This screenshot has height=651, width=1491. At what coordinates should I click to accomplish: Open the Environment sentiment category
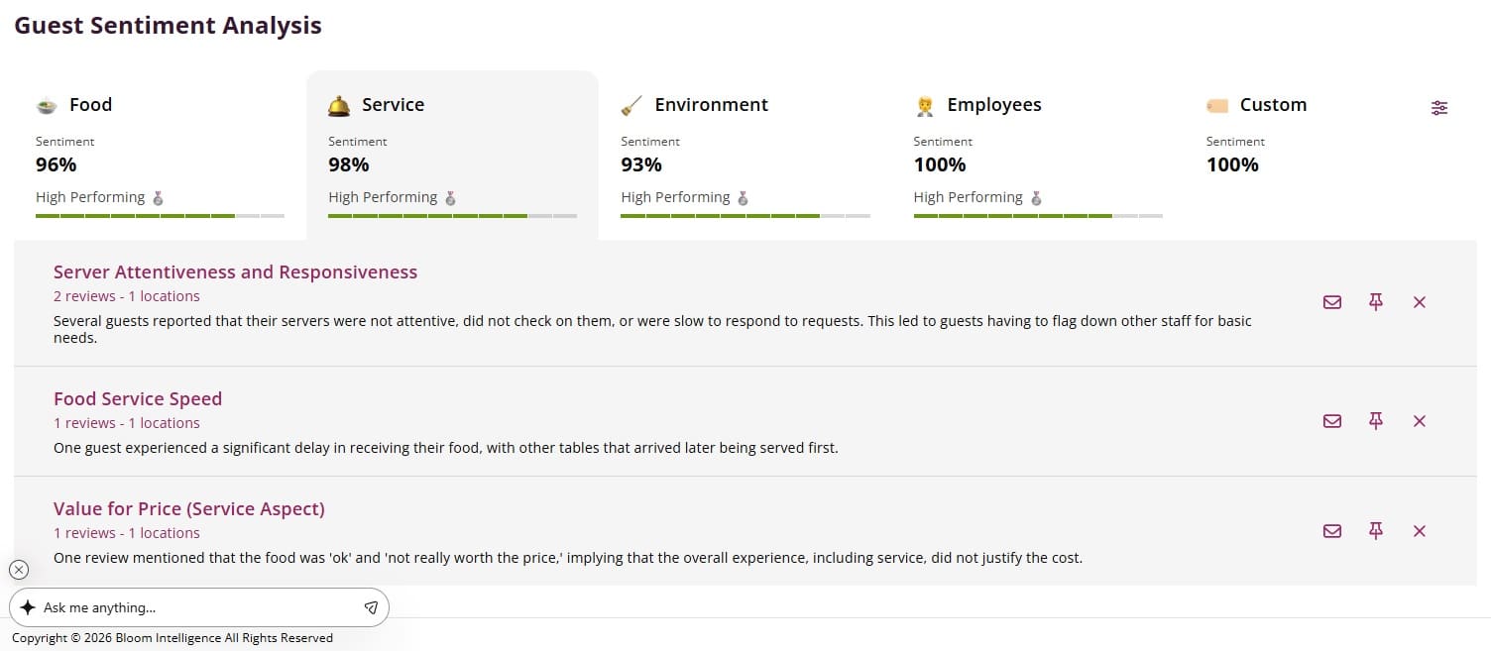coord(711,104)
